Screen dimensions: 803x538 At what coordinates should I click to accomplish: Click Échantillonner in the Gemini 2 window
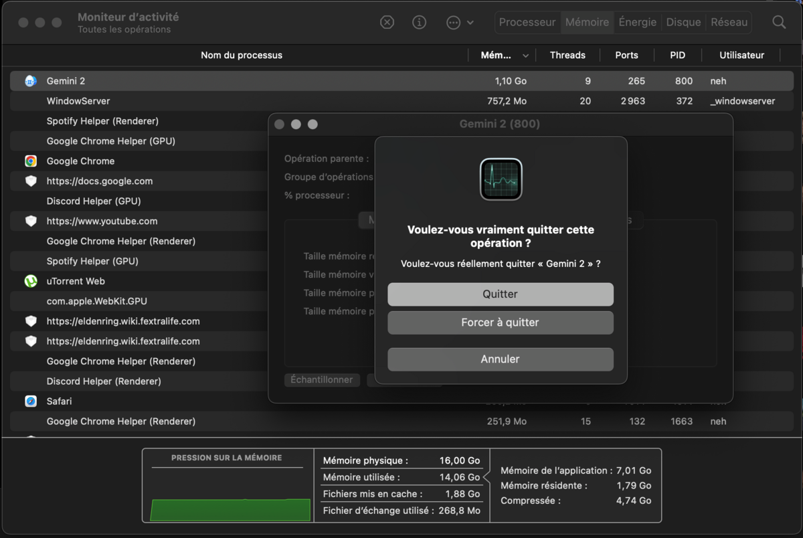coord(322,379)
